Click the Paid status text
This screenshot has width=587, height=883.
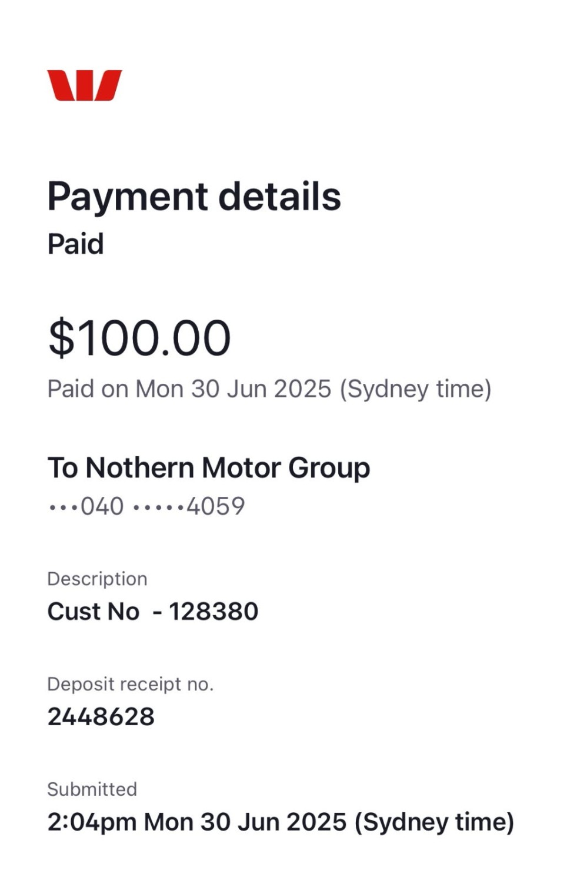tap(75, 244)
